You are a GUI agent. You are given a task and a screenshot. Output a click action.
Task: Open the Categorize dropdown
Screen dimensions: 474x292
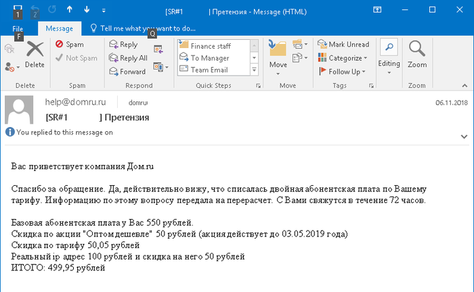[x=343, y=58]
